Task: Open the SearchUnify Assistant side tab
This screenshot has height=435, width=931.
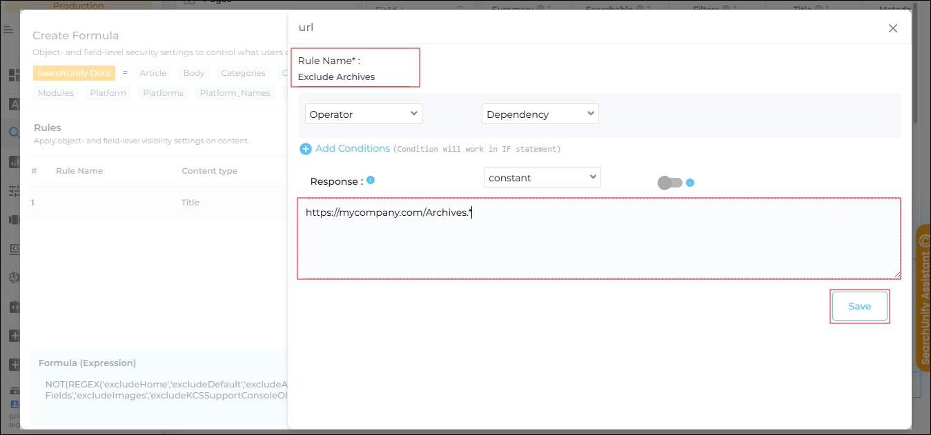Action: 923,296
